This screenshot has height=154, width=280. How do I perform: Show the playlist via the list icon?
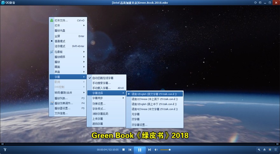[x=275, y=150]
